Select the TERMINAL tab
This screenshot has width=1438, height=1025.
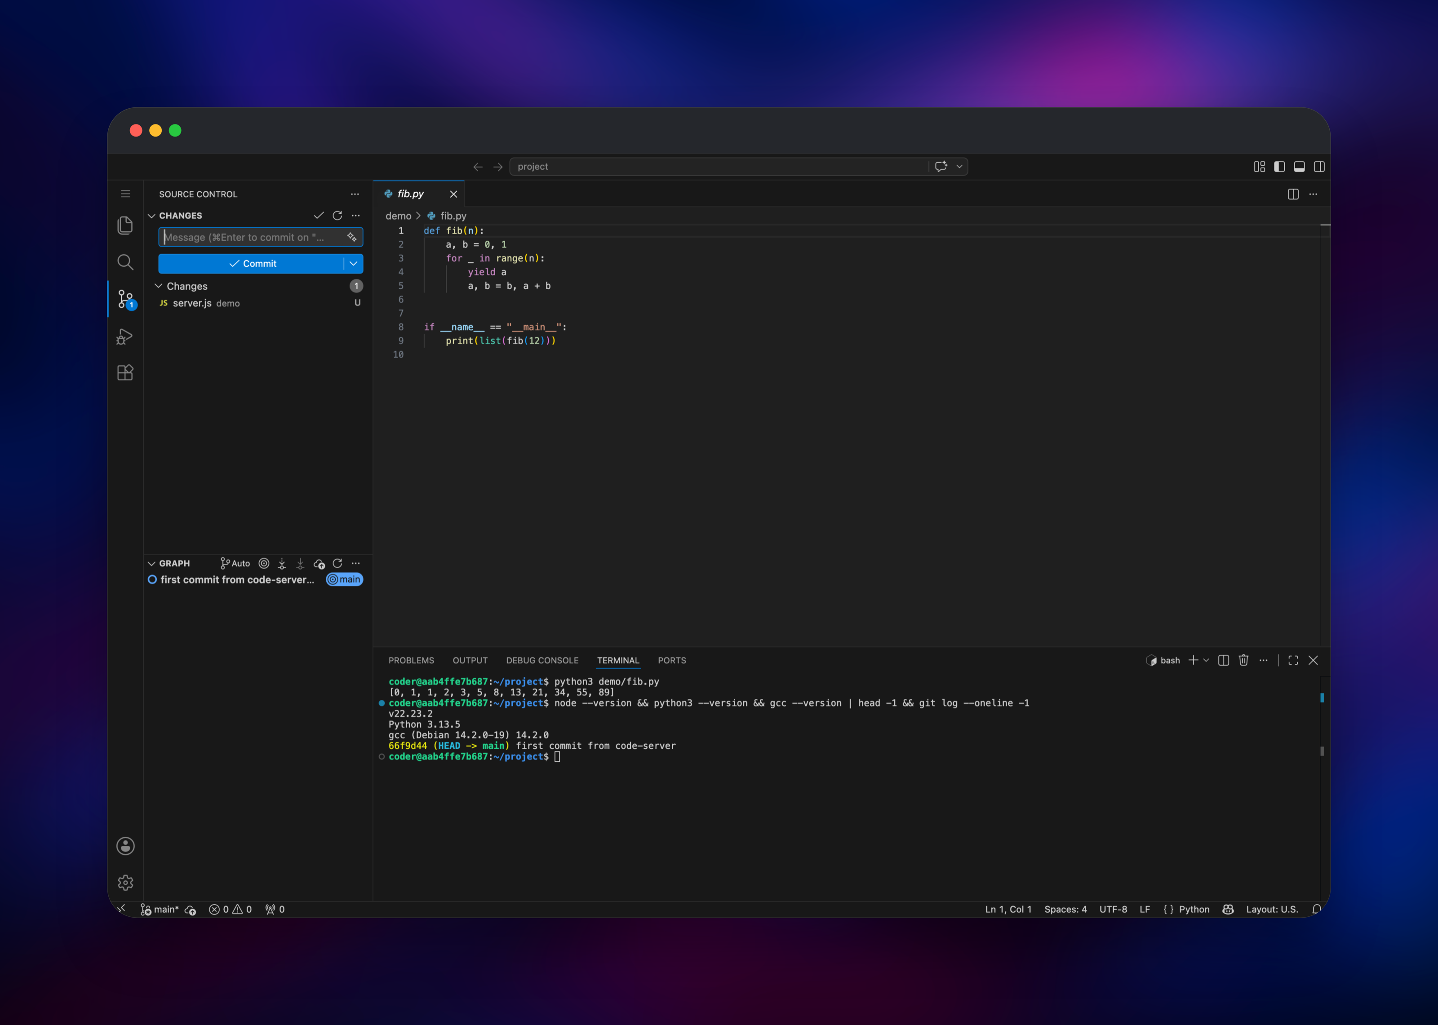[x=618, y=660]
